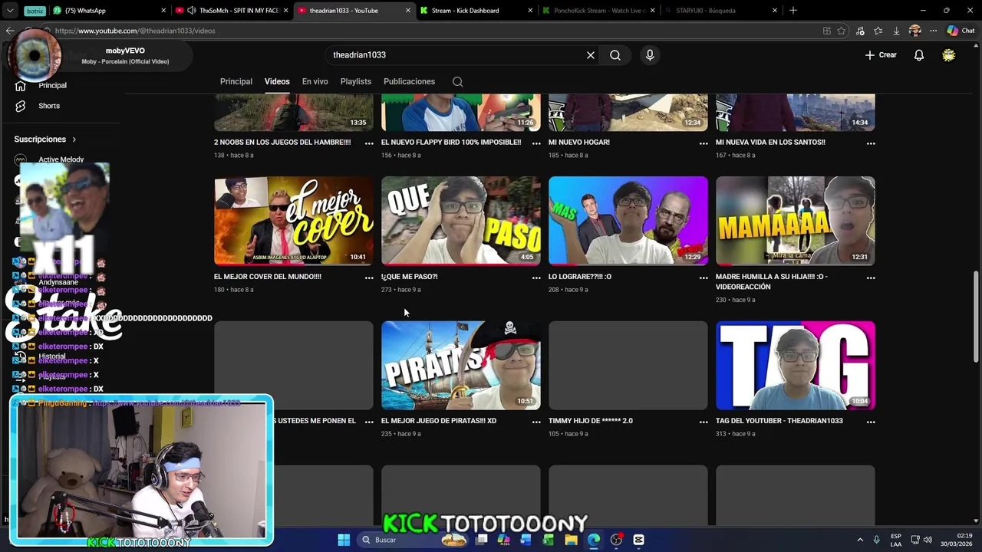Click the browser address bar URL
This screenshot has height=552, width=982.
coord(135,31)
